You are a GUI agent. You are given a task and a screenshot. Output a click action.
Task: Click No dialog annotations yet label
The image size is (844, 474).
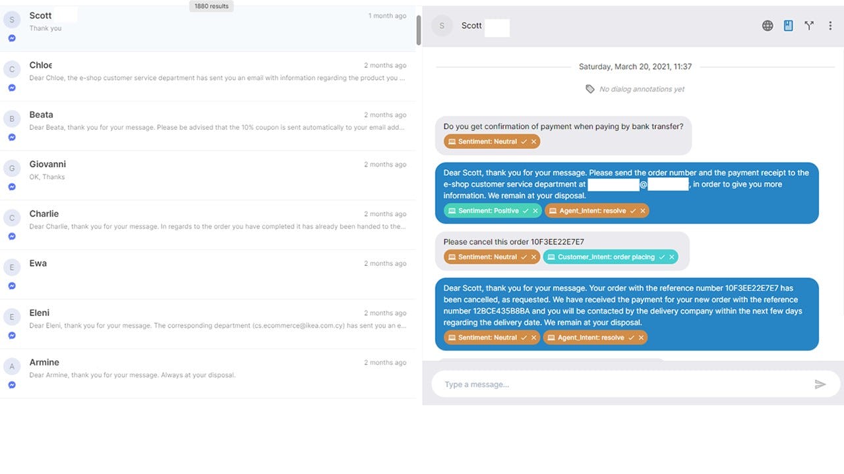tap(642, 89)
